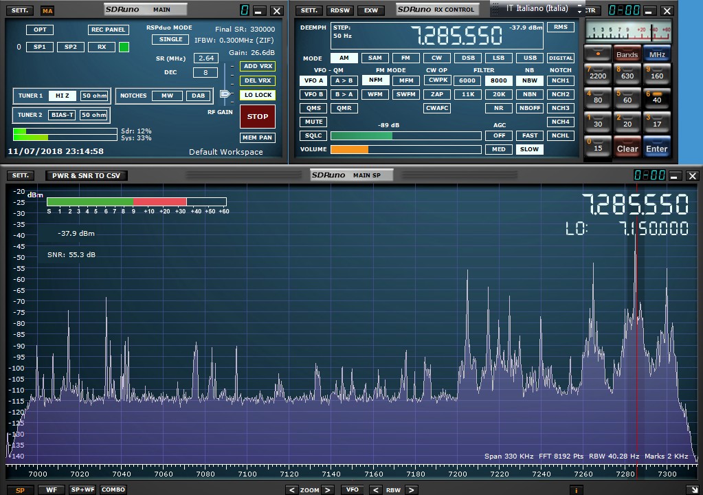This screenshot has width=703, height=495.
Task: Click the MHz keypad button
Action: 657,54
